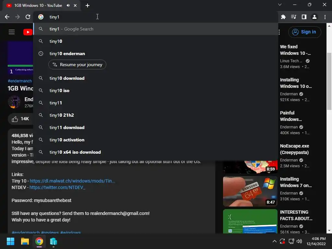Open 'Installing Windows 10 o...' video
The height and width of the screenshot is (249, 332).
pyautogui.click(x=296, y=83)
